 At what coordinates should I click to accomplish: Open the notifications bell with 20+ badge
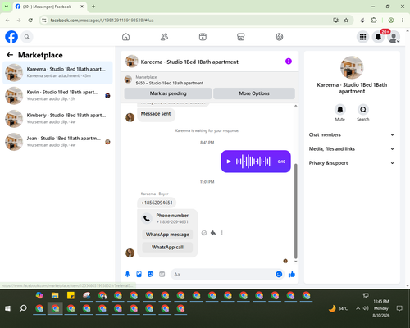click(x=378, y=37)
